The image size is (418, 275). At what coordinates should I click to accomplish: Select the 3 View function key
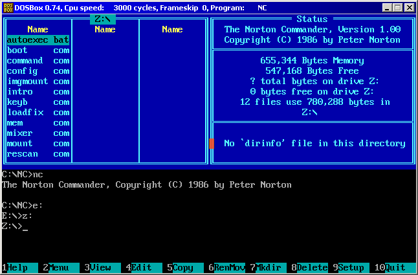(x=100, y=267)
